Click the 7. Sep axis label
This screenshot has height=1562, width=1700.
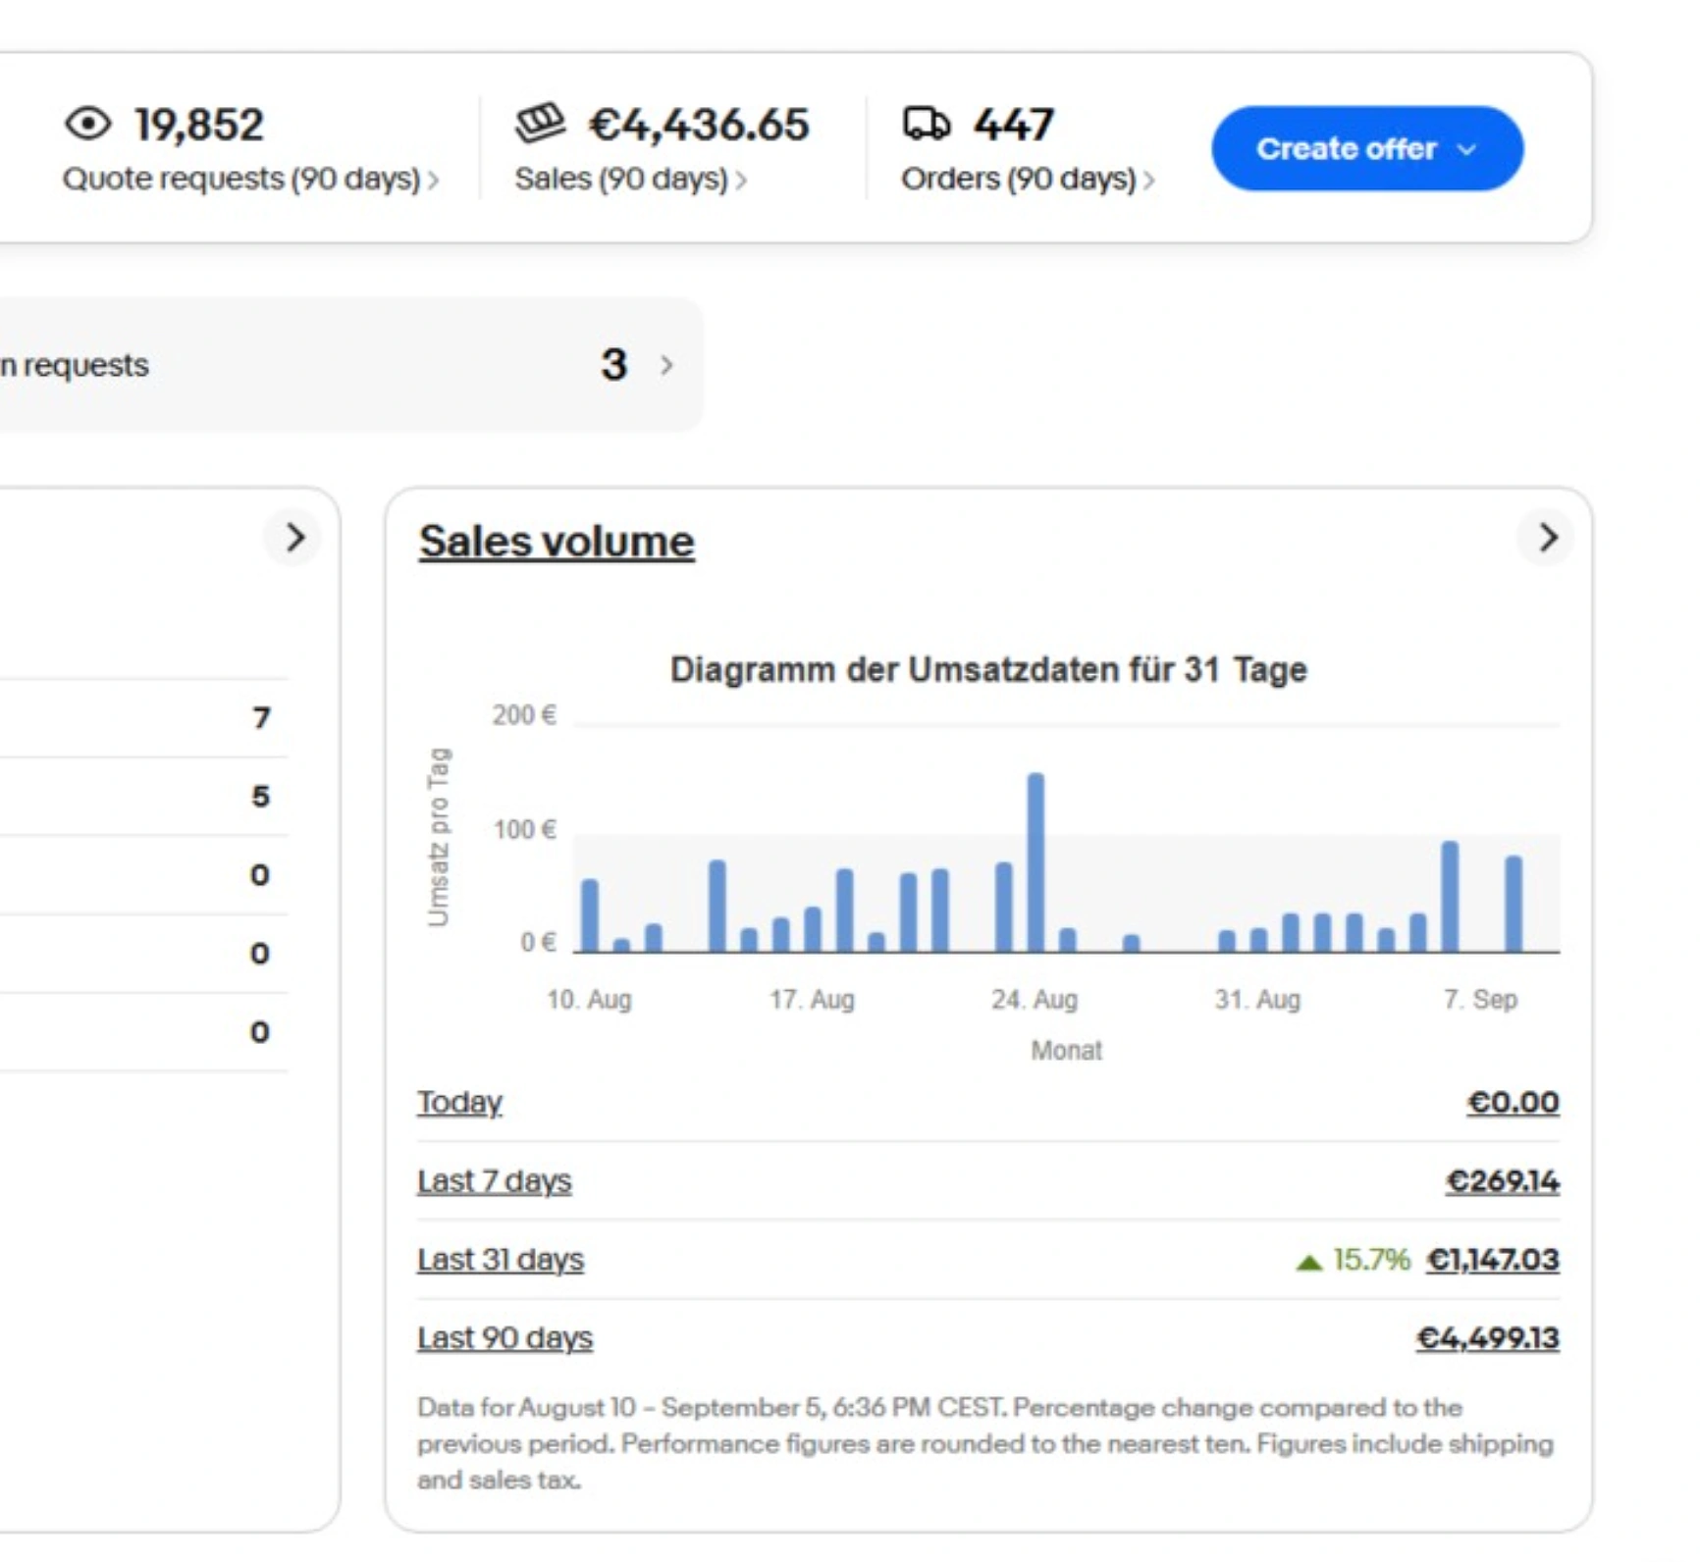(x=1480, y=1000)
